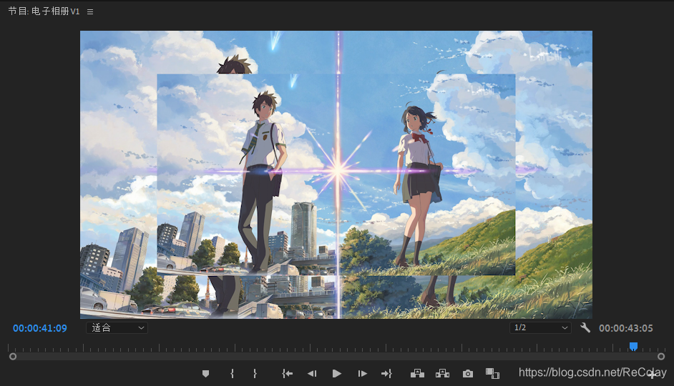Click the zoom scrollbar below the ruler
Image resolution: width=674 pixels, height=386 pixels.
[x=337, y=357]
